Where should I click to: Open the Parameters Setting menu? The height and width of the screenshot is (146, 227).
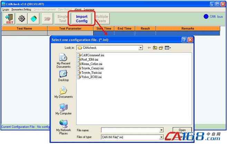tap(21, 9)
